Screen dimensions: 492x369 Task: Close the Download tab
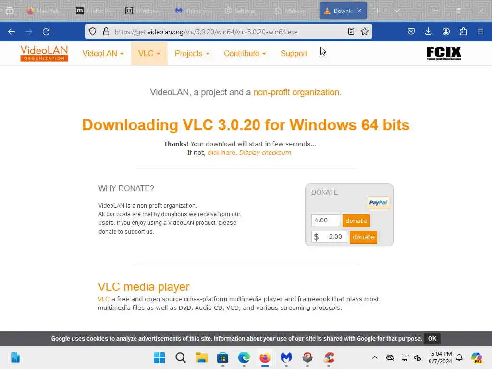[x=359, y=11]
